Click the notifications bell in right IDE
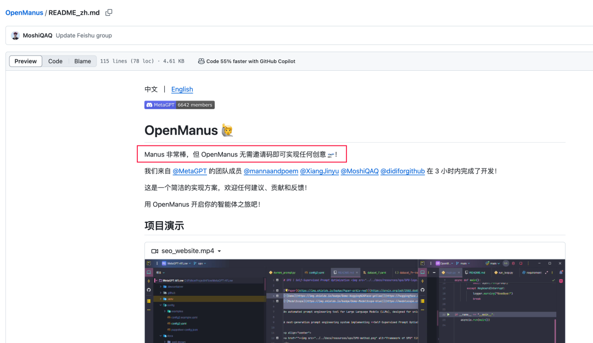 561,272
